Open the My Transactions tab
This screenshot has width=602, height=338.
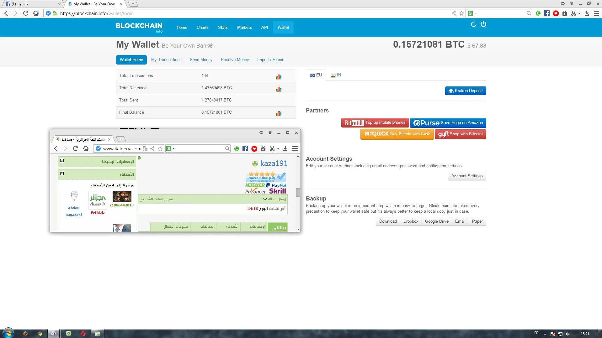[166, 60]
